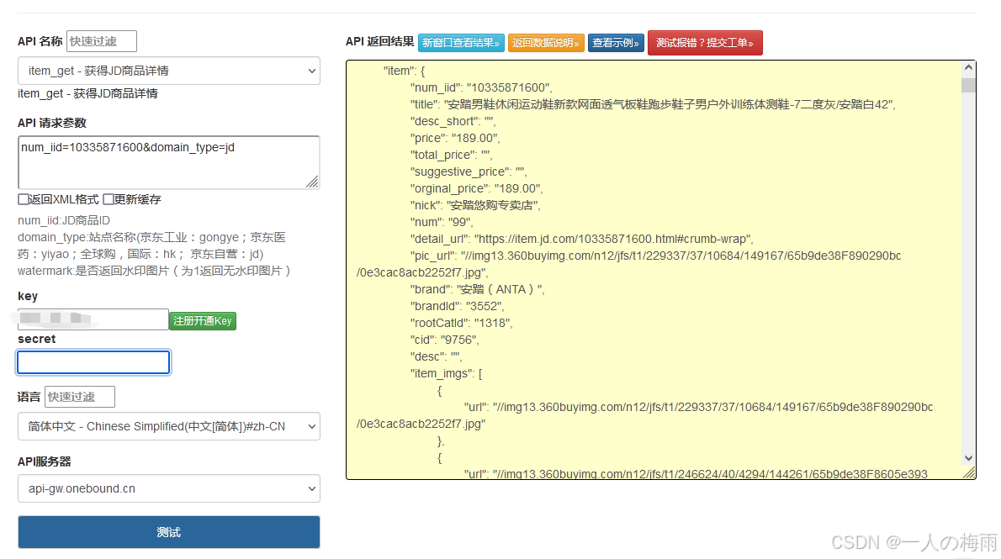
Task: Click the "item_imgs": [ line
Action: click(446, 373)
